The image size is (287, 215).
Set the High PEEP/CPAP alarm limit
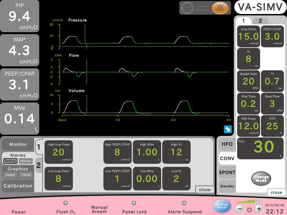[117, 152]
